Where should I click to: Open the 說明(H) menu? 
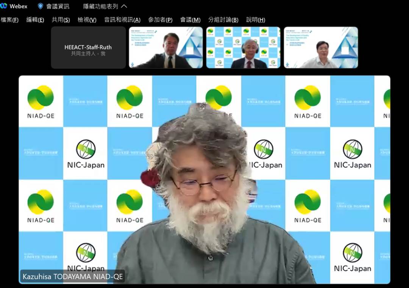(255, 20)
